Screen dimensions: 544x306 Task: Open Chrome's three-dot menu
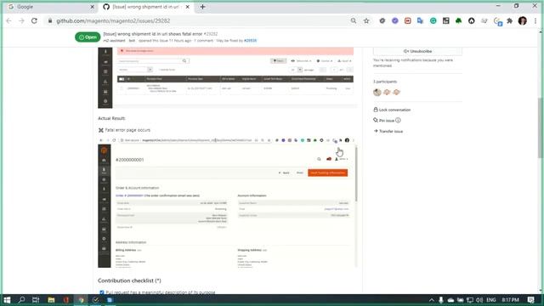click(x=535, y=20)
